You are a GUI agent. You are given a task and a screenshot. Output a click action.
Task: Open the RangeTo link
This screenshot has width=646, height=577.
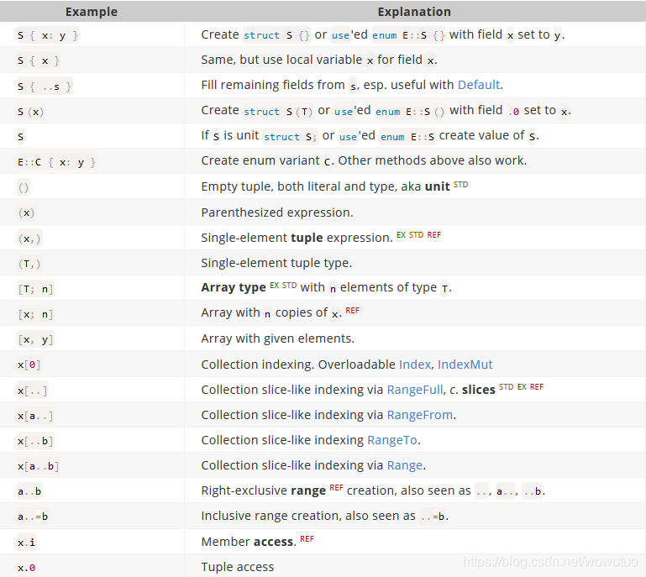(x=391, y=440)
